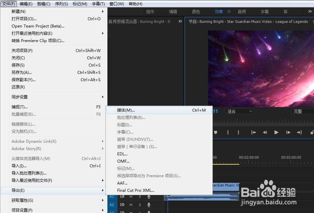Open the 效果 workspace hamburger menu icon
314x213 pixels.
[229, 12]
